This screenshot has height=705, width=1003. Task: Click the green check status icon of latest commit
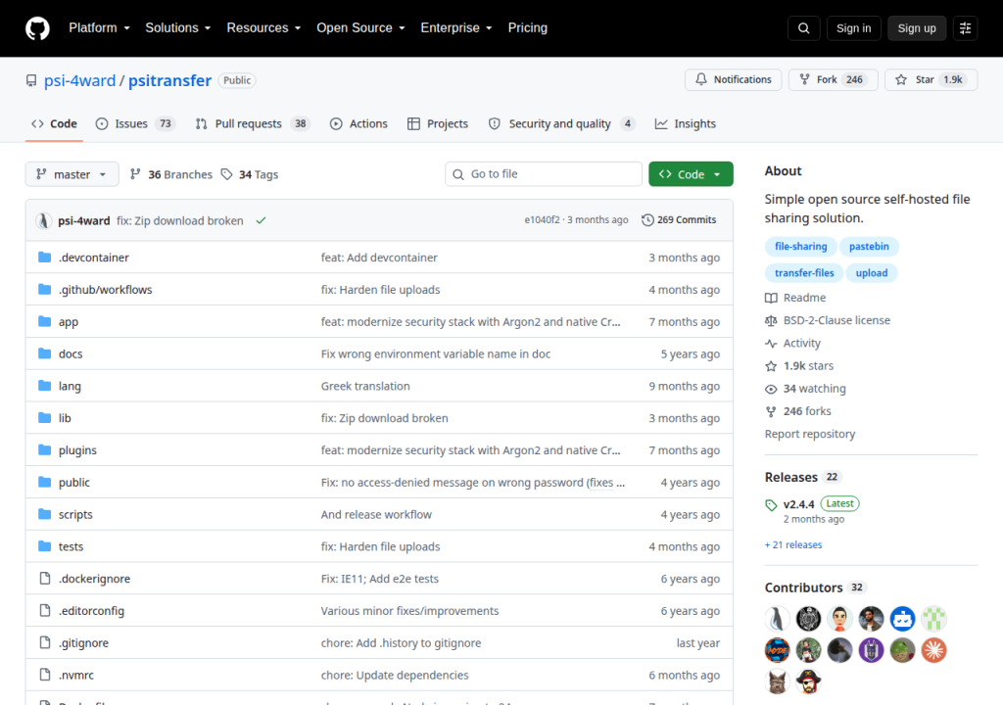(x=261, y=220)
